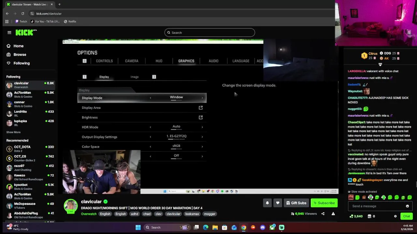Open the Image graphics sub-tab
Screen dimensions: 417x234
[x=135, y=77]
